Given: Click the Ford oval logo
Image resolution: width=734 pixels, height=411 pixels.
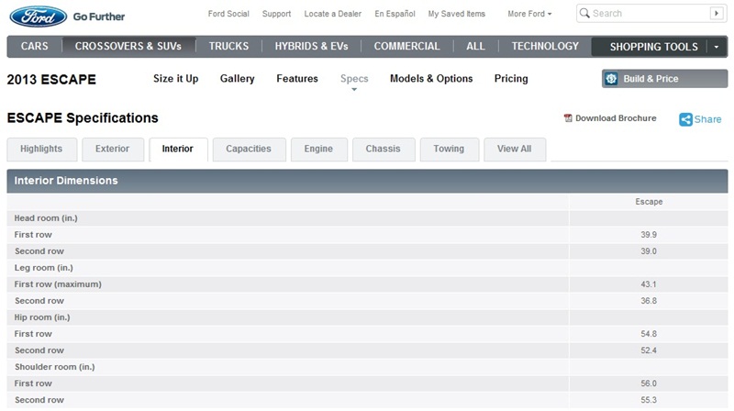Looking at the screenshot, I should [x=38, y=17].
